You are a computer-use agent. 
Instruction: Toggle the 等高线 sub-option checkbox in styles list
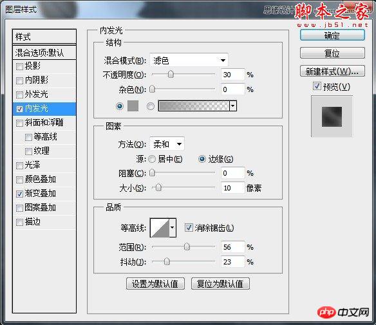pos(28,137)
